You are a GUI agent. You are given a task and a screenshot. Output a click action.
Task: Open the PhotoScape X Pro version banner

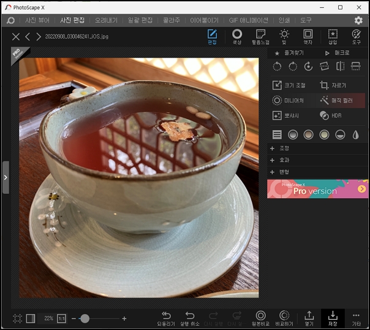pyautogui.click(x=317, y=189)
